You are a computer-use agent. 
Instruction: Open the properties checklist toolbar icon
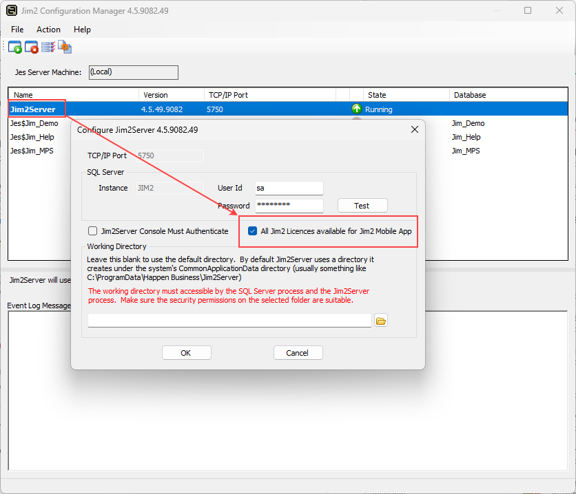tap(48, 47)
